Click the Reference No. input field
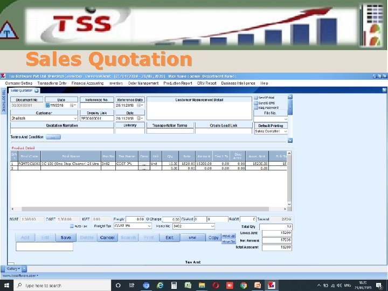Viewport: 388px width, 291px height. pyautogui.click(x=97, y=106)
